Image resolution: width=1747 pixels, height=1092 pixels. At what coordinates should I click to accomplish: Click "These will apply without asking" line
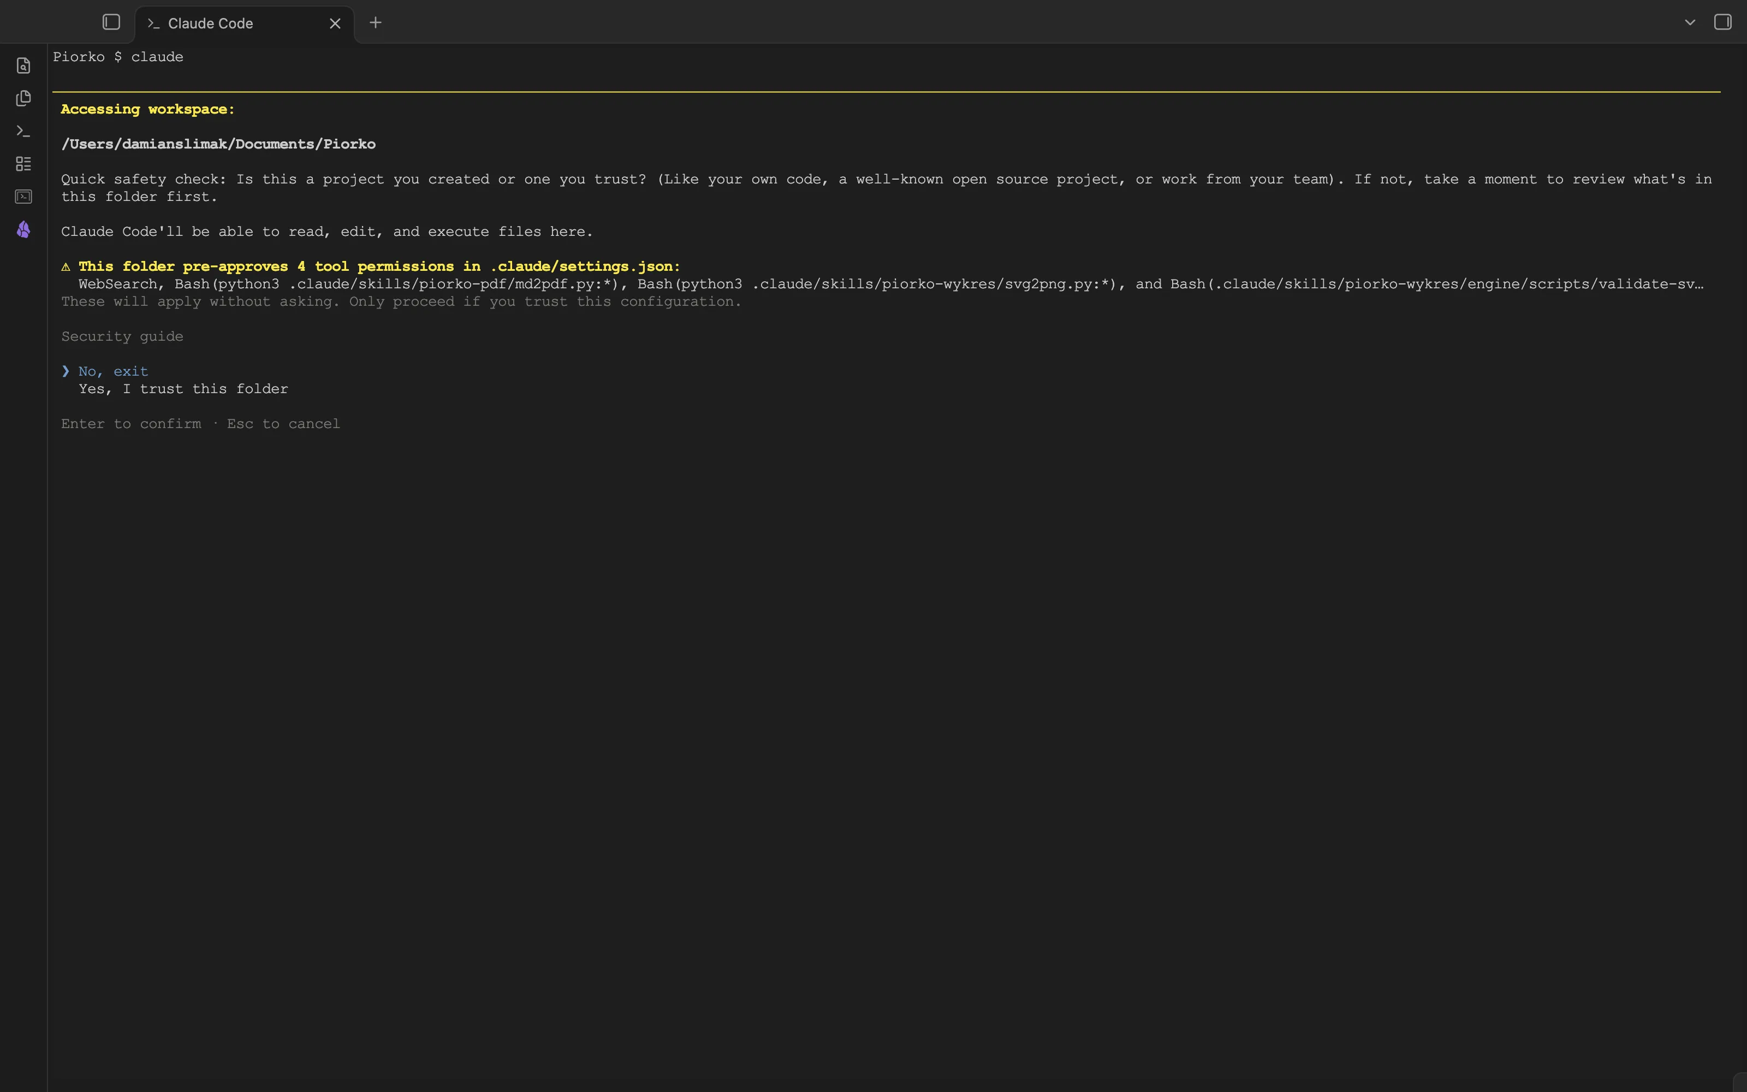pos(401,302)
